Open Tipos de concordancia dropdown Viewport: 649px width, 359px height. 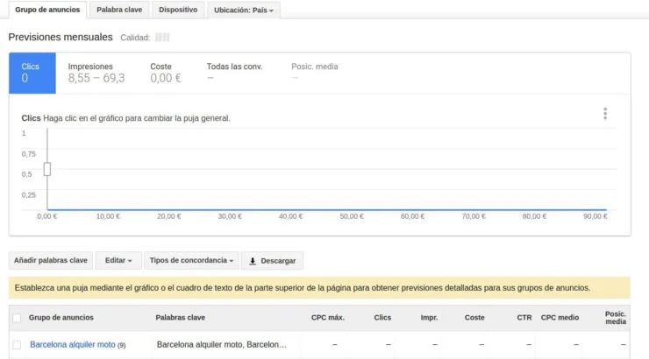pos(192,261)
